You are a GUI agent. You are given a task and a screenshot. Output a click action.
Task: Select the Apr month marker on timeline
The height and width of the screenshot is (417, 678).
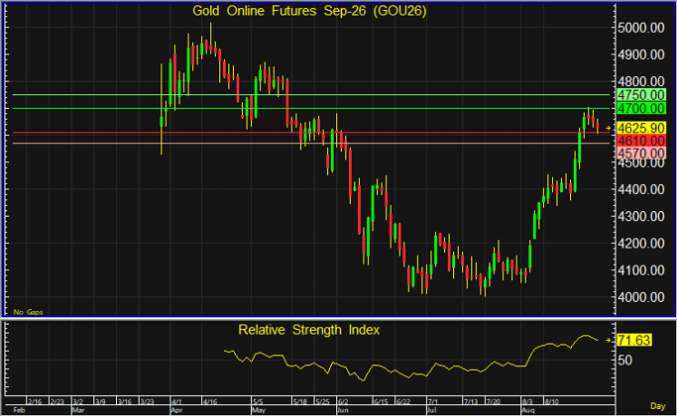(176, 410)
